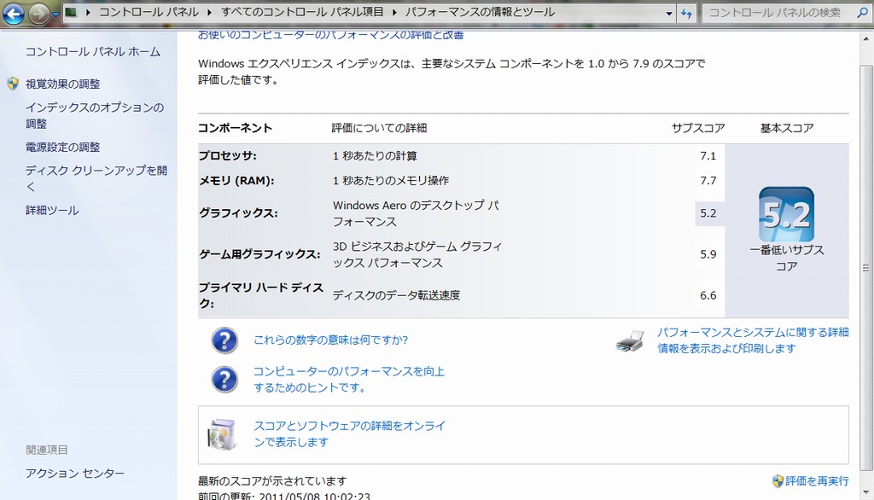Click 1 秒あたりのメモリ操作 description text
The height and width of the screenshot is (500, 874).
391,181
